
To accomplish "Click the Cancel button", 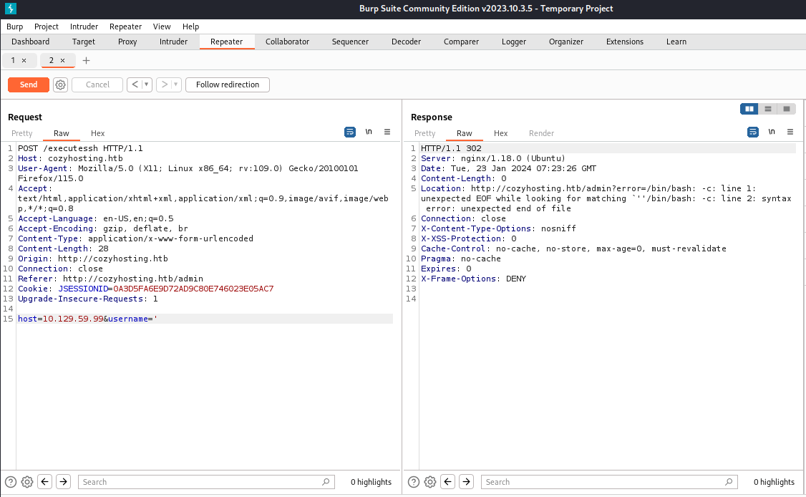I will click(x=97, y=85).
